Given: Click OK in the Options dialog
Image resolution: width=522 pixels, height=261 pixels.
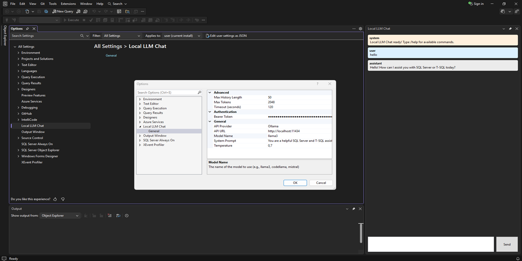Looking at the screenshot, I should click(295, 183).
